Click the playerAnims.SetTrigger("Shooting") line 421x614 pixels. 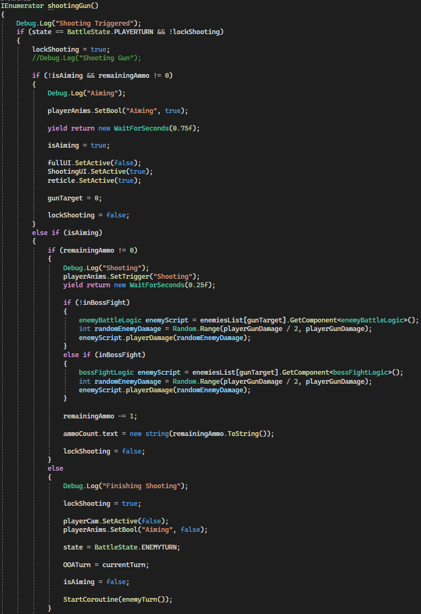pos(132,277)
